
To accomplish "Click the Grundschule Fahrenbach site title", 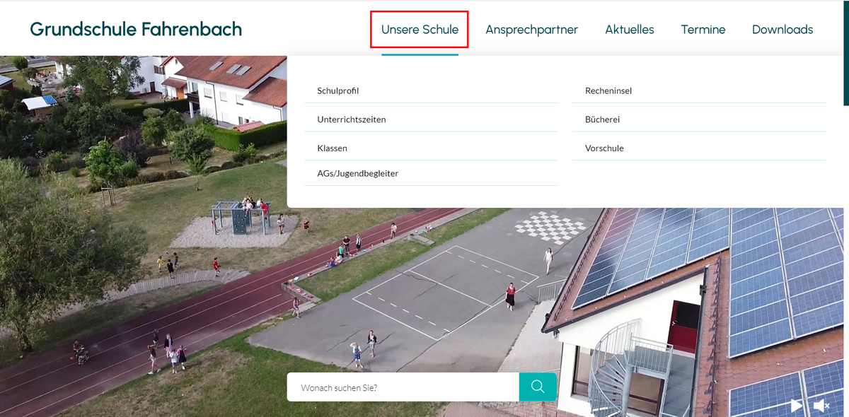I will tap(136, 29).
